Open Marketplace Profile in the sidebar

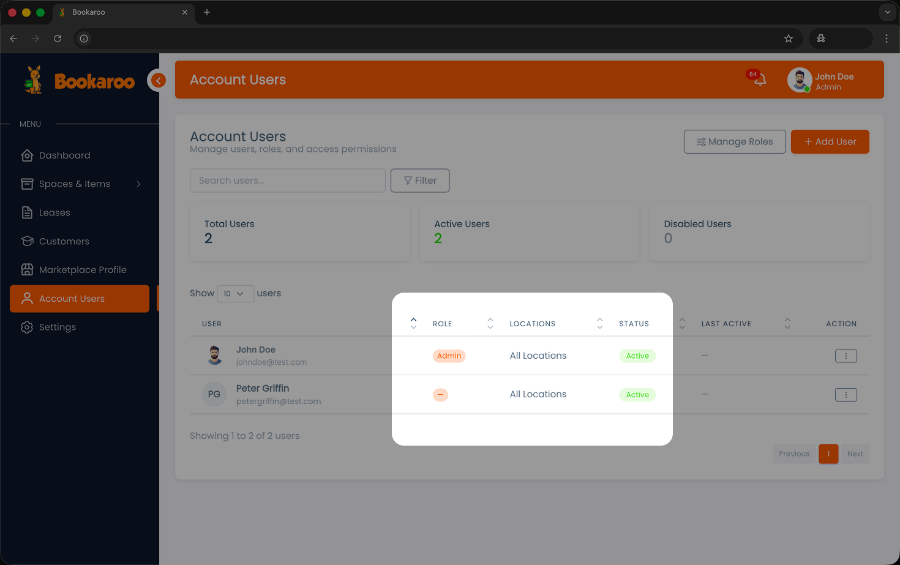pyautogui.click(x=83, y=269)
